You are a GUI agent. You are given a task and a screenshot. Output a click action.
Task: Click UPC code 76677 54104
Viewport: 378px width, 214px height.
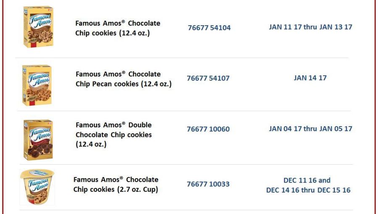(x=209, y=28)
